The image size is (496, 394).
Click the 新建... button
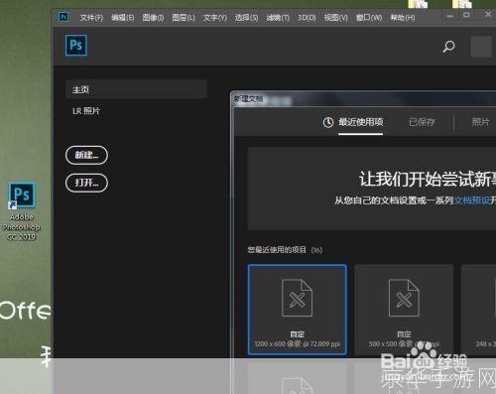tap(86, 155)
